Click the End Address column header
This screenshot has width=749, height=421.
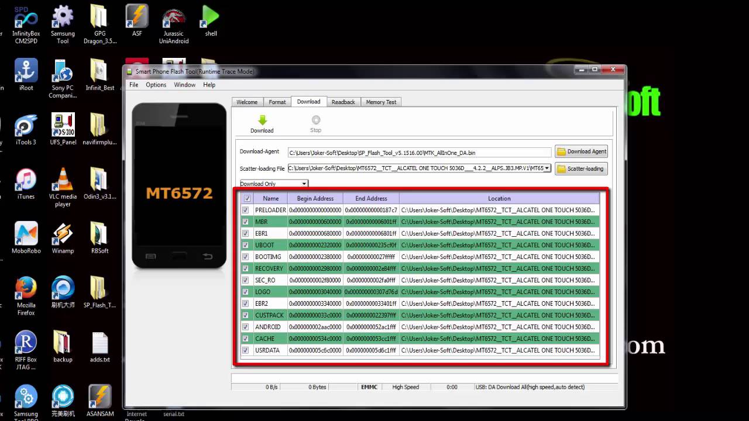point(371,198)
